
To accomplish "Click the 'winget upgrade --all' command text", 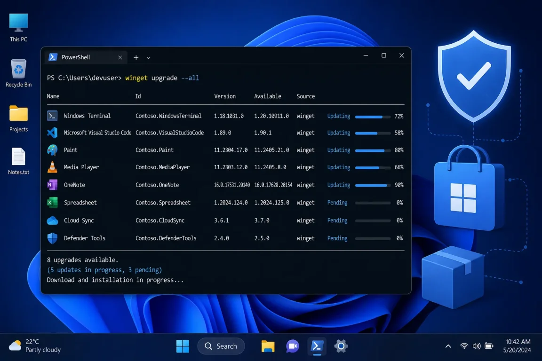I will click(162, 78).
